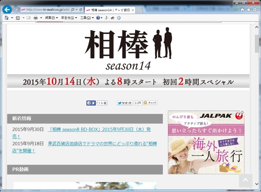Open the 安全性(S) menu
The image size is (261, 192).
point(69,18)
